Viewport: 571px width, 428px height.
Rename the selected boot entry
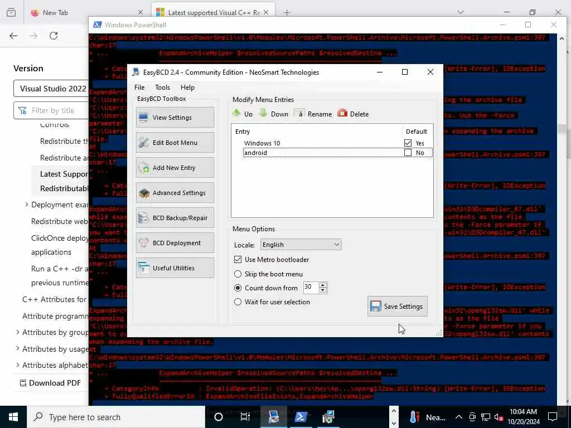click(x=313, y=114)
